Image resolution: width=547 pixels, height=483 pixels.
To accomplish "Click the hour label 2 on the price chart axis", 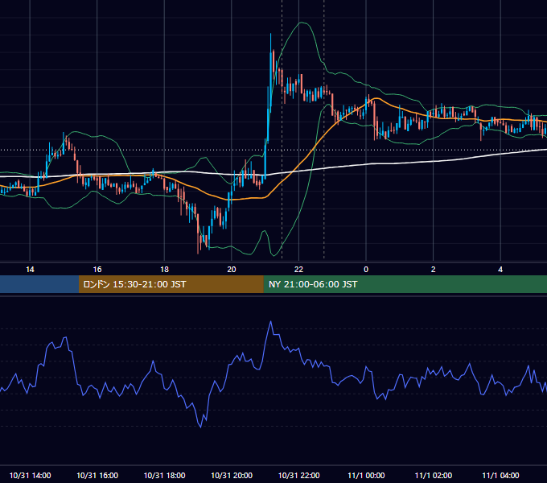I will click(x=434, y=270).
